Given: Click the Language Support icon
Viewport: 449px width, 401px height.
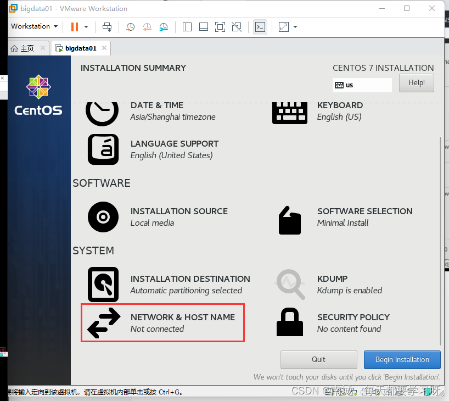Looking at the screenshot, I should point(103,149).
